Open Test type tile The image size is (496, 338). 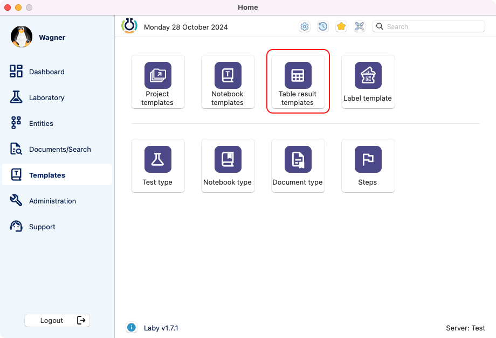point(157,166)
